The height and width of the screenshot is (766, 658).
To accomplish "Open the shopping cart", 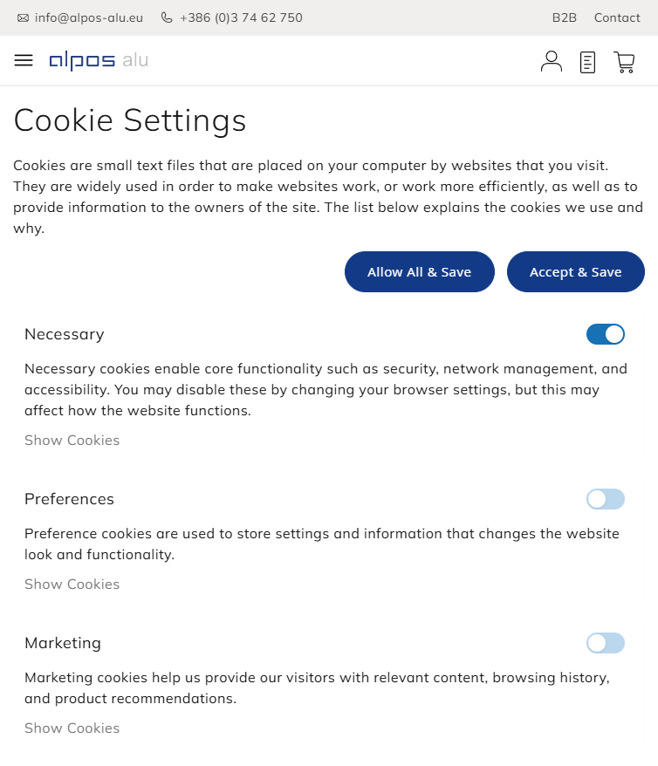I will pyautogui.click(x=624, y=62).
